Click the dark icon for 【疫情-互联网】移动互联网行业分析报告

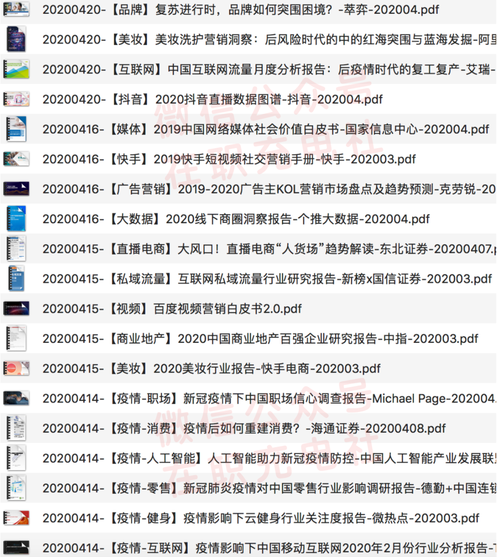click(x=16, y=548)
